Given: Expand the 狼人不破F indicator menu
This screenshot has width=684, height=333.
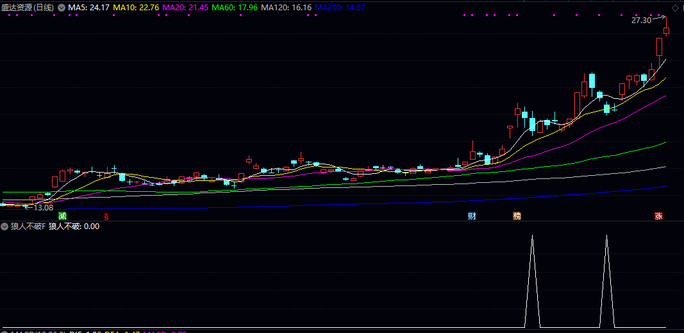Looking at the screenshot, I should coord(5,226).
